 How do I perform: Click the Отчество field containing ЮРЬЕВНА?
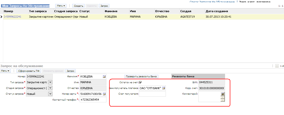point(93,88)
